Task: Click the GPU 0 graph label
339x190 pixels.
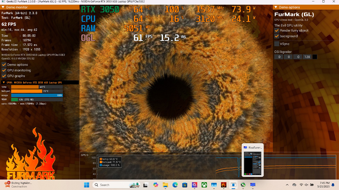Action: [x=84, y=155]
